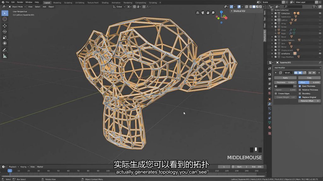Screen dimensions: 323x181
Task: Enable Crease Edges checkbox
Action: click(276, 94)
